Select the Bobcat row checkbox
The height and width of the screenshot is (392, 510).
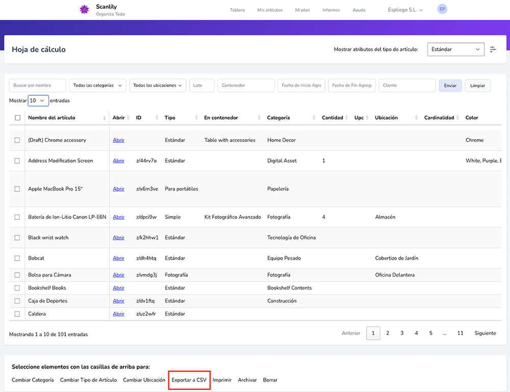[x=17, y=258]
